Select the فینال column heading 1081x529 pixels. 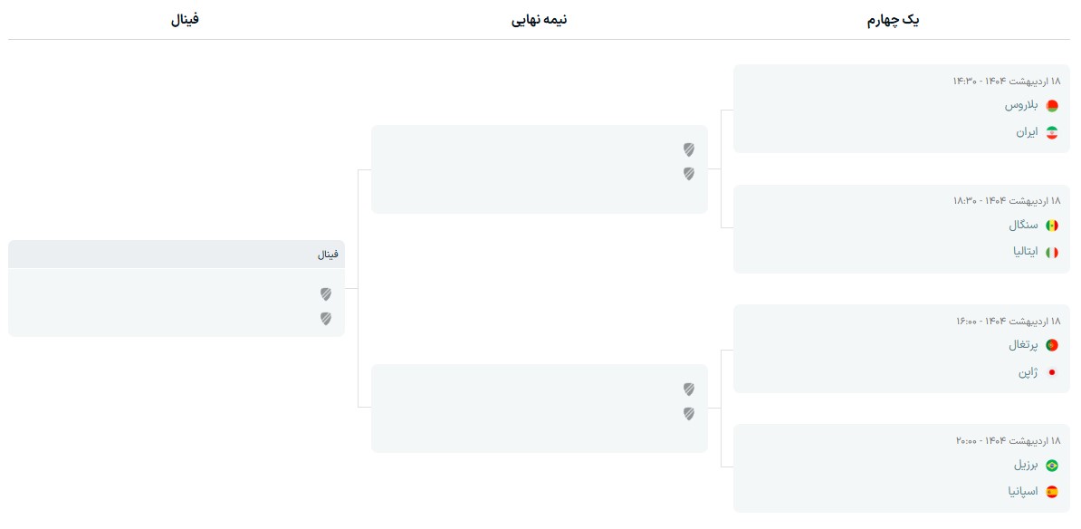[x=185, y=20]
